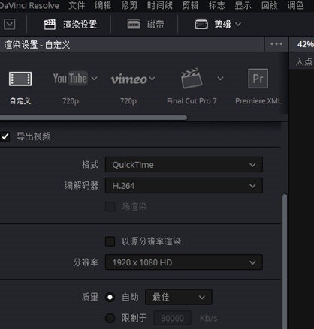Open the 标志 menu

(216, 5)
